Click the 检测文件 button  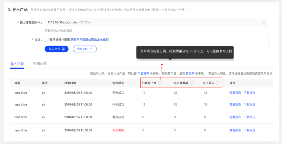click(85, 49)
